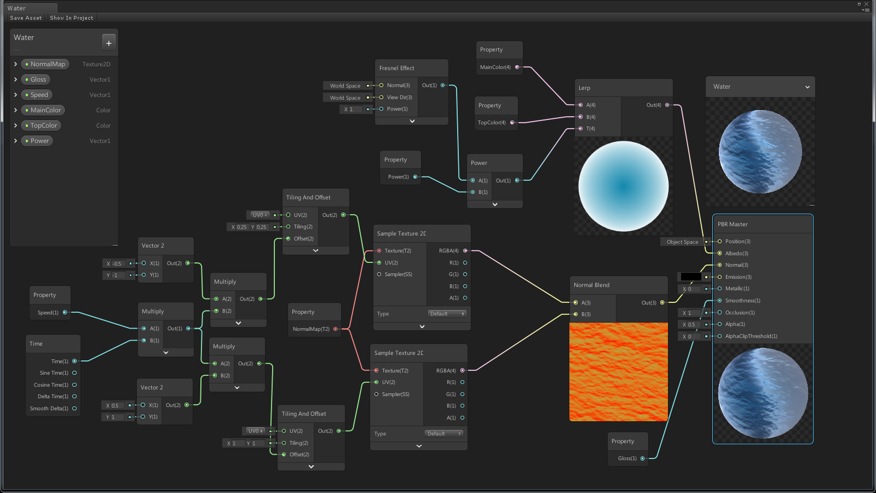Expand the TopColor property row
The height and width of the screenshot is (493, 876).
click(15, 125)
